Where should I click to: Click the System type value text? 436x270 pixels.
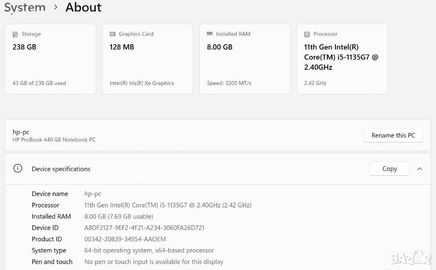tap(149, 250)
